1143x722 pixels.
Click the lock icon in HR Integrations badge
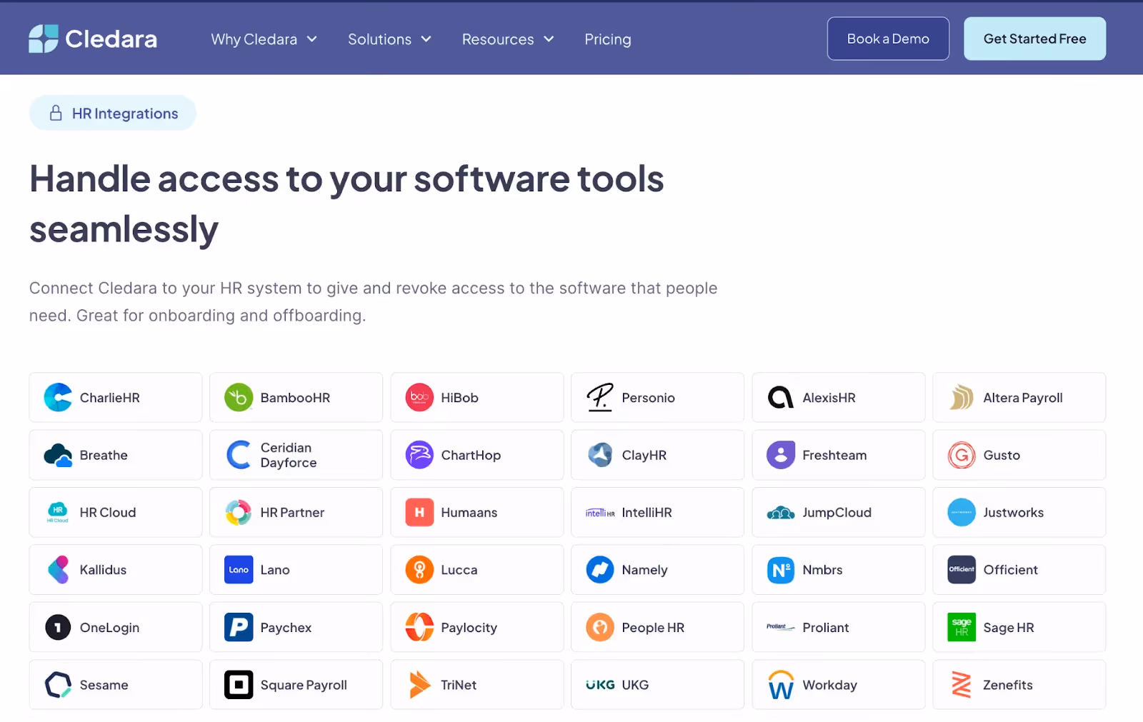point(56,113)
